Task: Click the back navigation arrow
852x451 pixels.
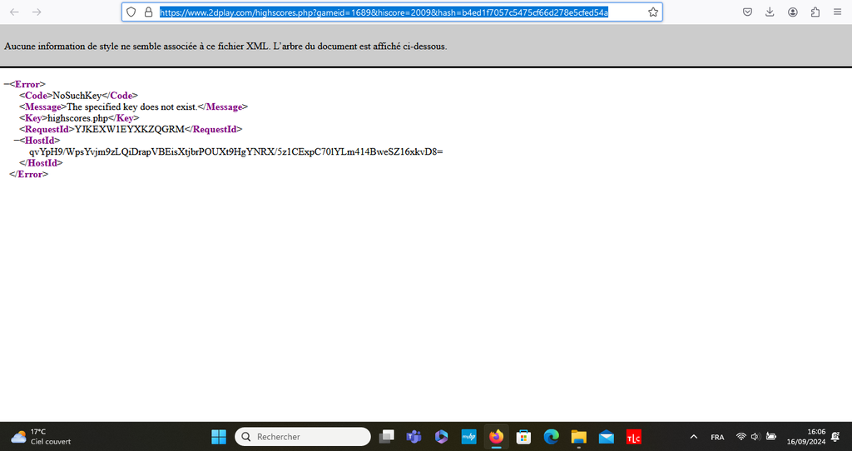Action: (14, 12)
